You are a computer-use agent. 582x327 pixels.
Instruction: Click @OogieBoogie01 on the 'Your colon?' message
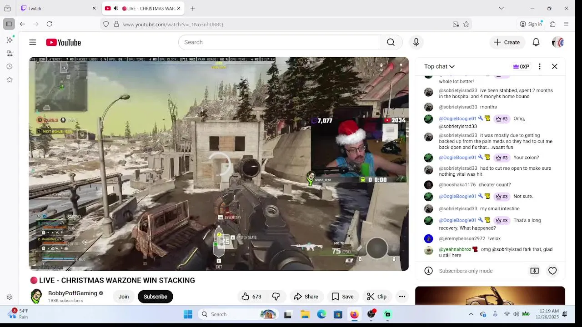(x=457, y=158)
